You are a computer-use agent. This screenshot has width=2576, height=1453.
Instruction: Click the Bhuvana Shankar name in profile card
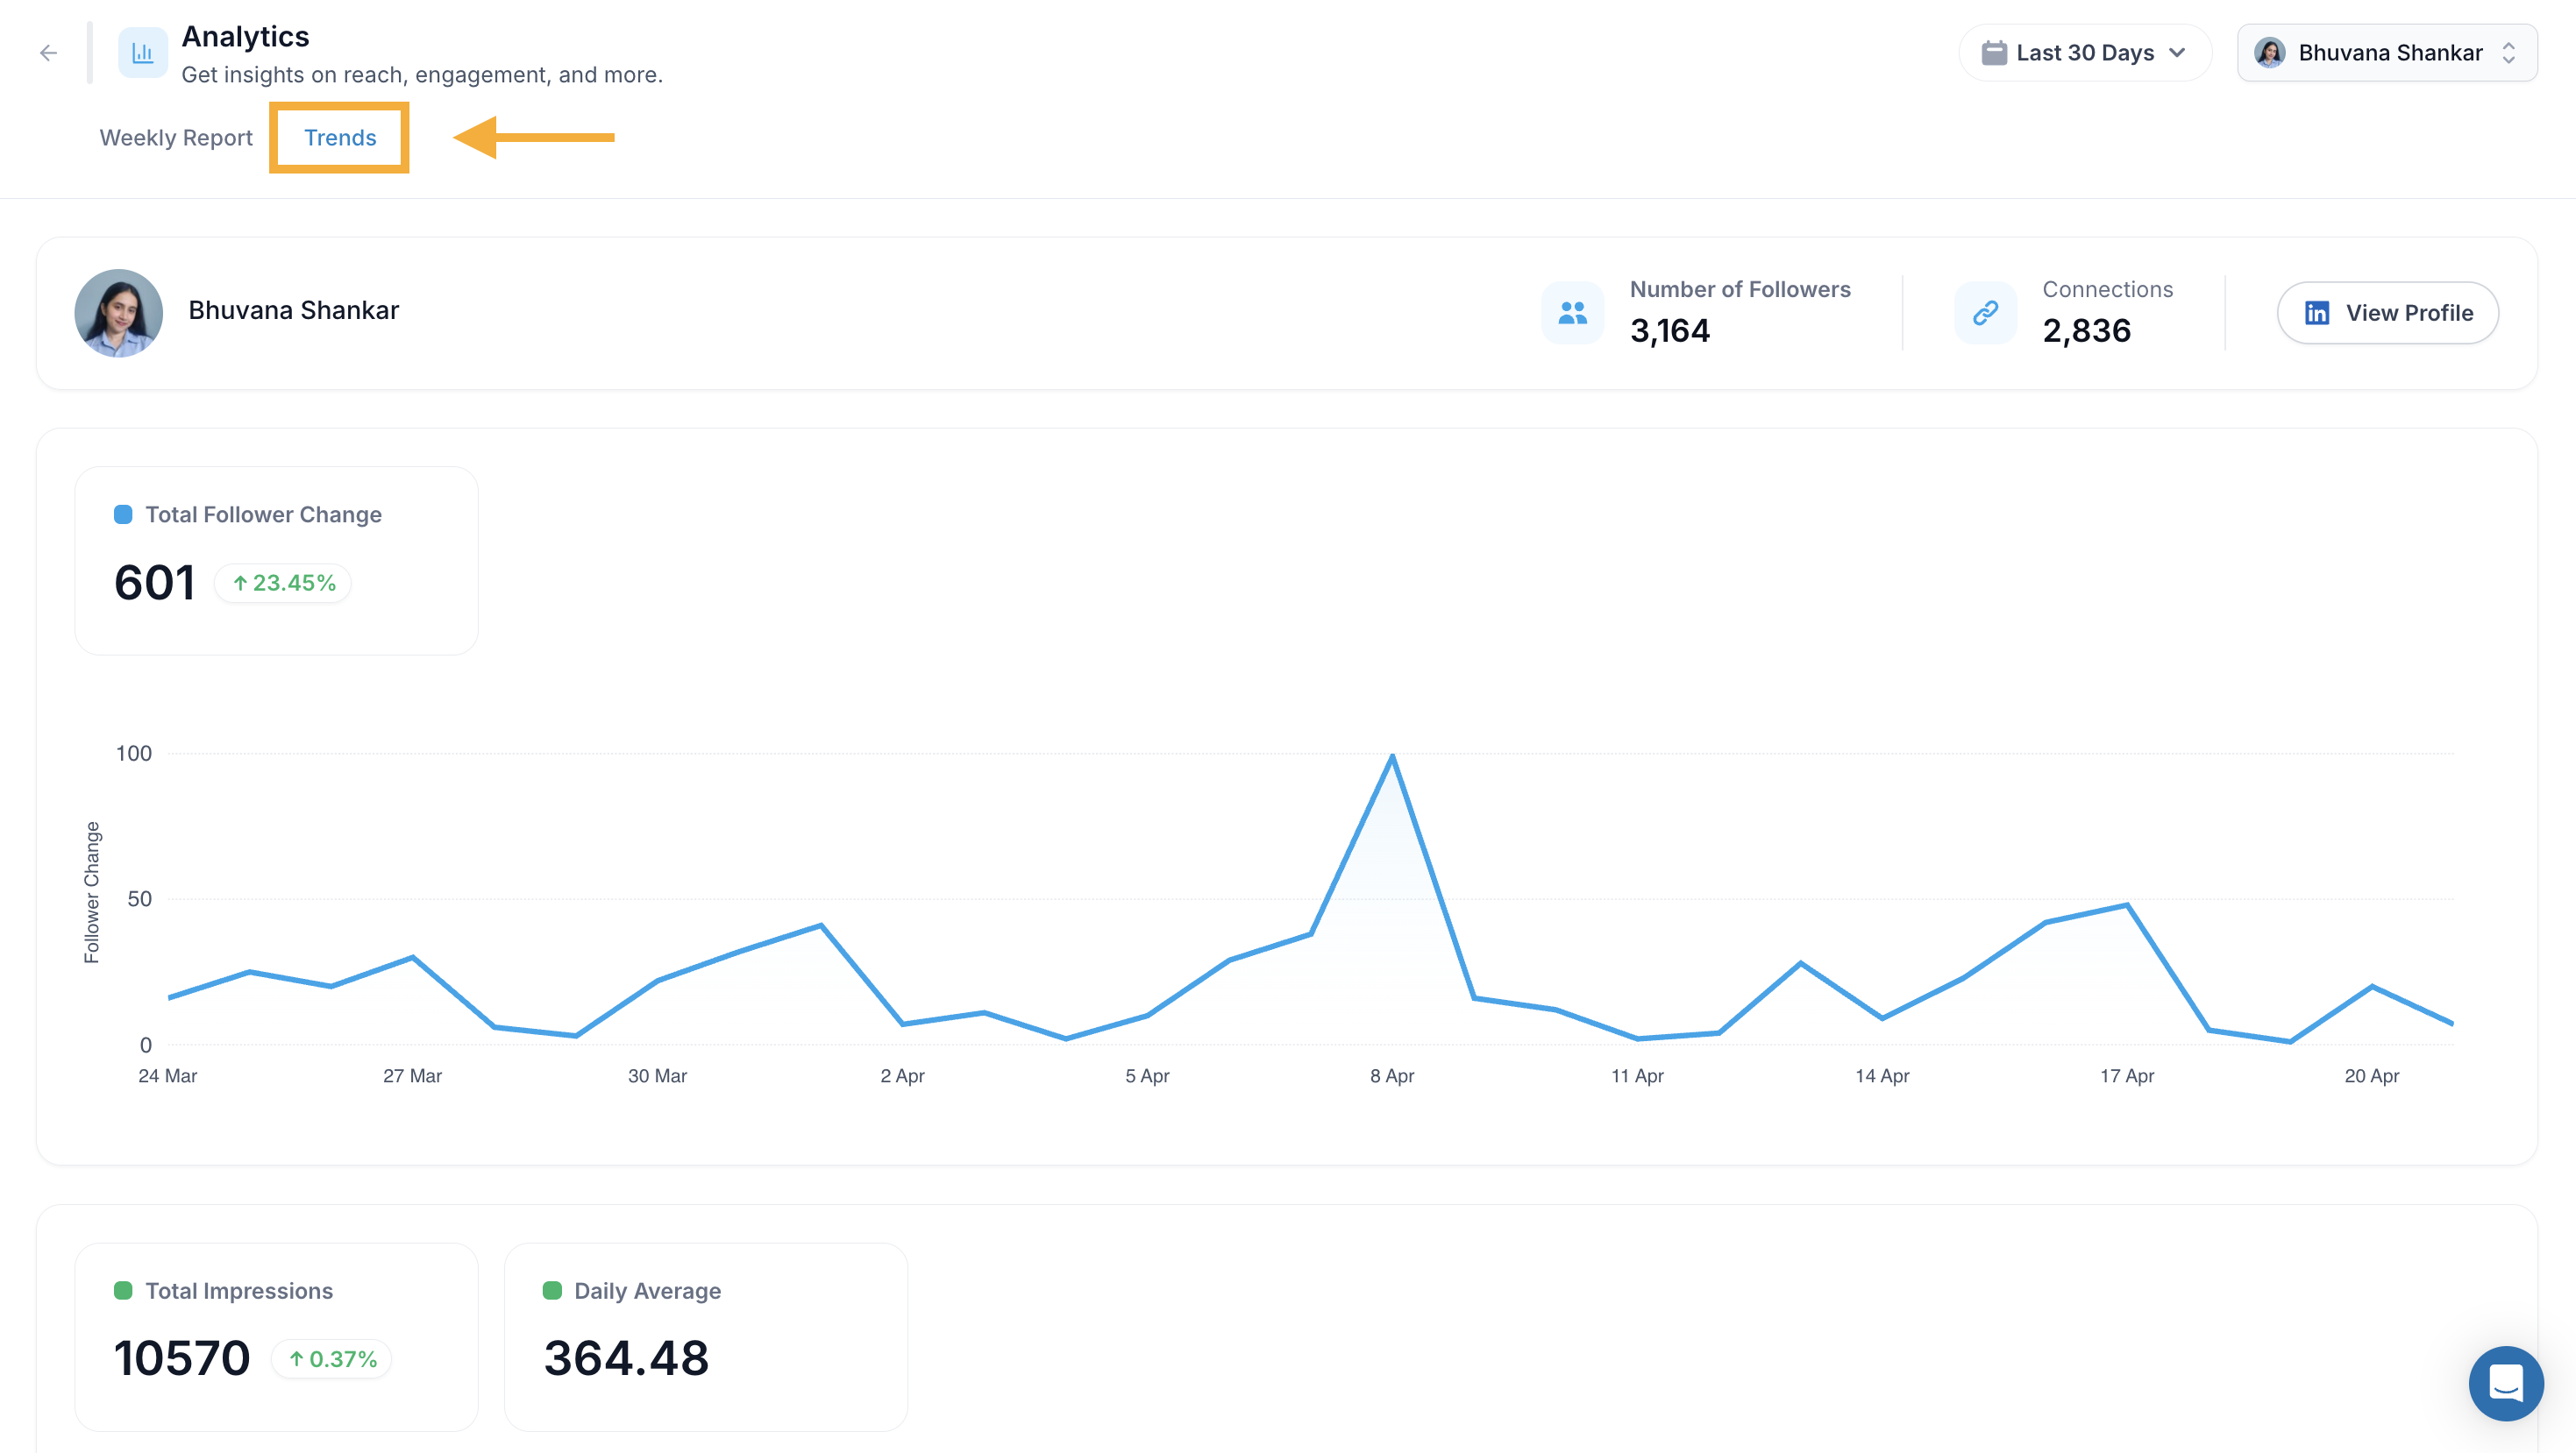click(294, 311)
